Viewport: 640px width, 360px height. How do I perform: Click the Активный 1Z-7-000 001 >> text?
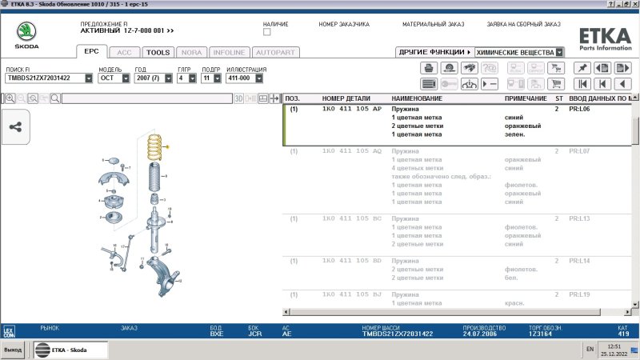click(x=127, y=30)
